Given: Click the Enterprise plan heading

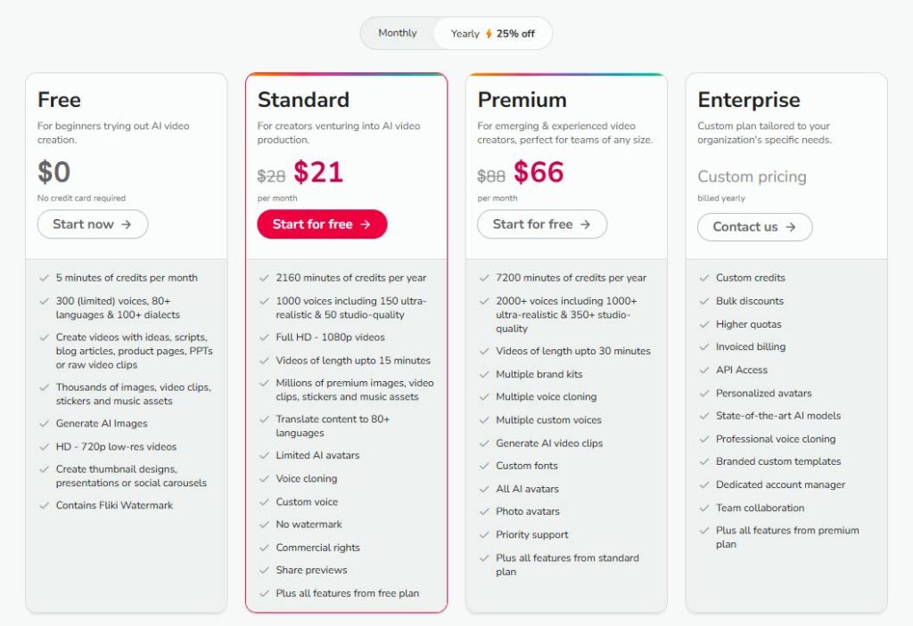Looking at the screenshot, I should [749, 100].
